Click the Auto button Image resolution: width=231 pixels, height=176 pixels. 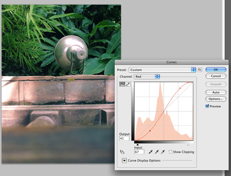click(216, 92)
